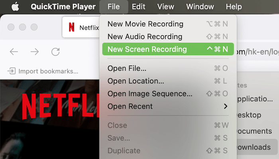The height and width of the screenshot is (159, 279).
Task: Click Import bookmarks… link
Action: (x=48, y=71)
